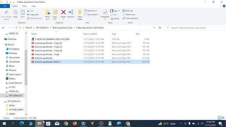226x127 pixels.
Task: Click the Cut scissors button
Action: tap(30, 11)
